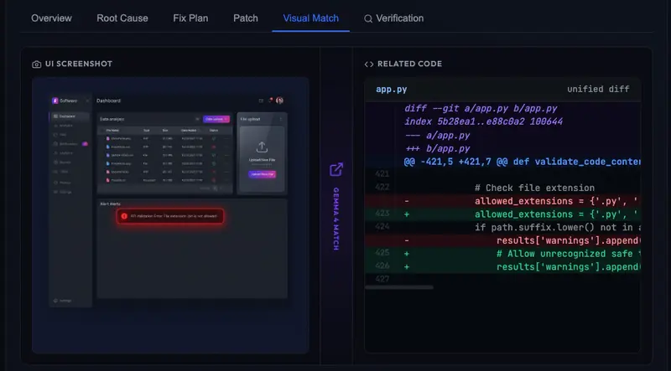Click the @@ -421,5 +421,7 hunk header
The width and height of the screenshot is (671, 371).
[522, 162]
